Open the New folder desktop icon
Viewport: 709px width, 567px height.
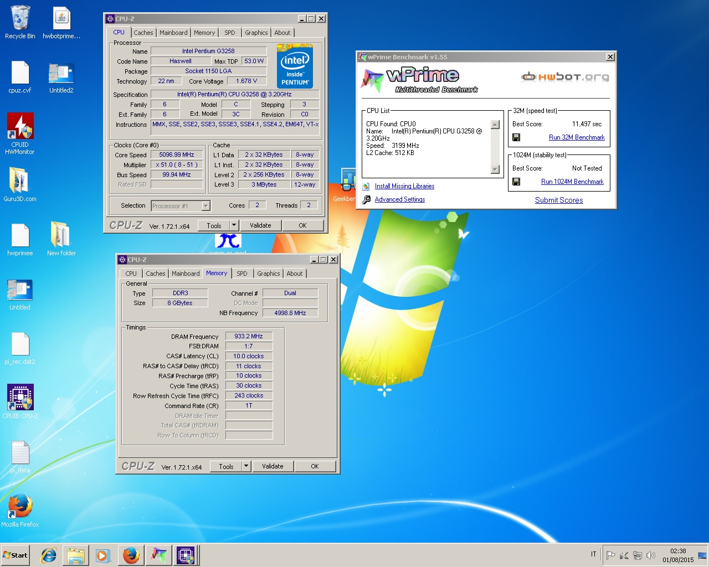coord(61,239)
